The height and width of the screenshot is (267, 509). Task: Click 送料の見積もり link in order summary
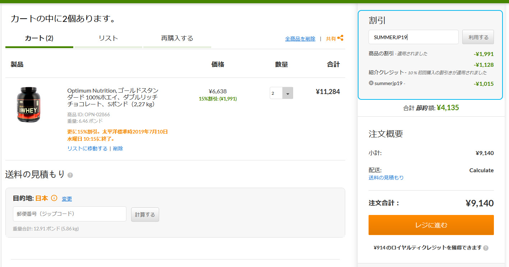coord(386,178)
